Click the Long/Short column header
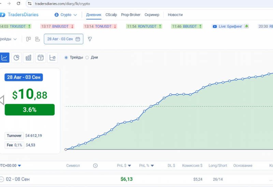Screen dimensions: 273x187 point(218,166)
